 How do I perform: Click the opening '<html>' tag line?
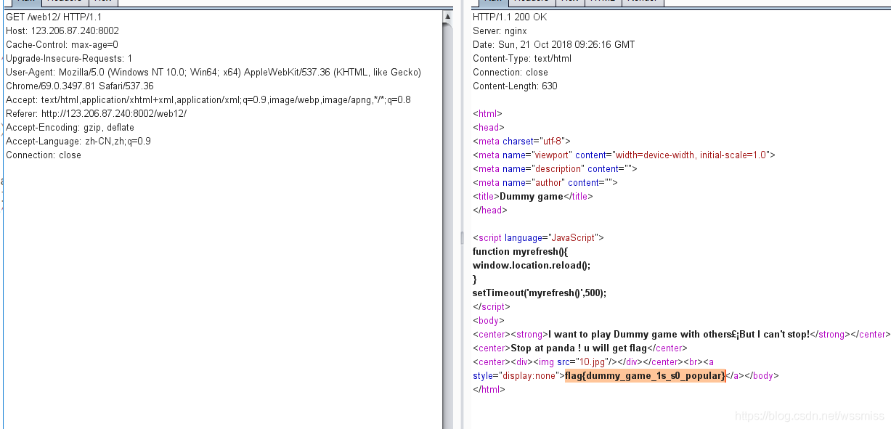(487, 113)
